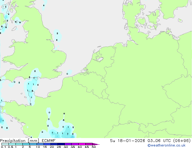
Task: Click the 20–25 mm legend color swatch
Action: coord(54,144)
